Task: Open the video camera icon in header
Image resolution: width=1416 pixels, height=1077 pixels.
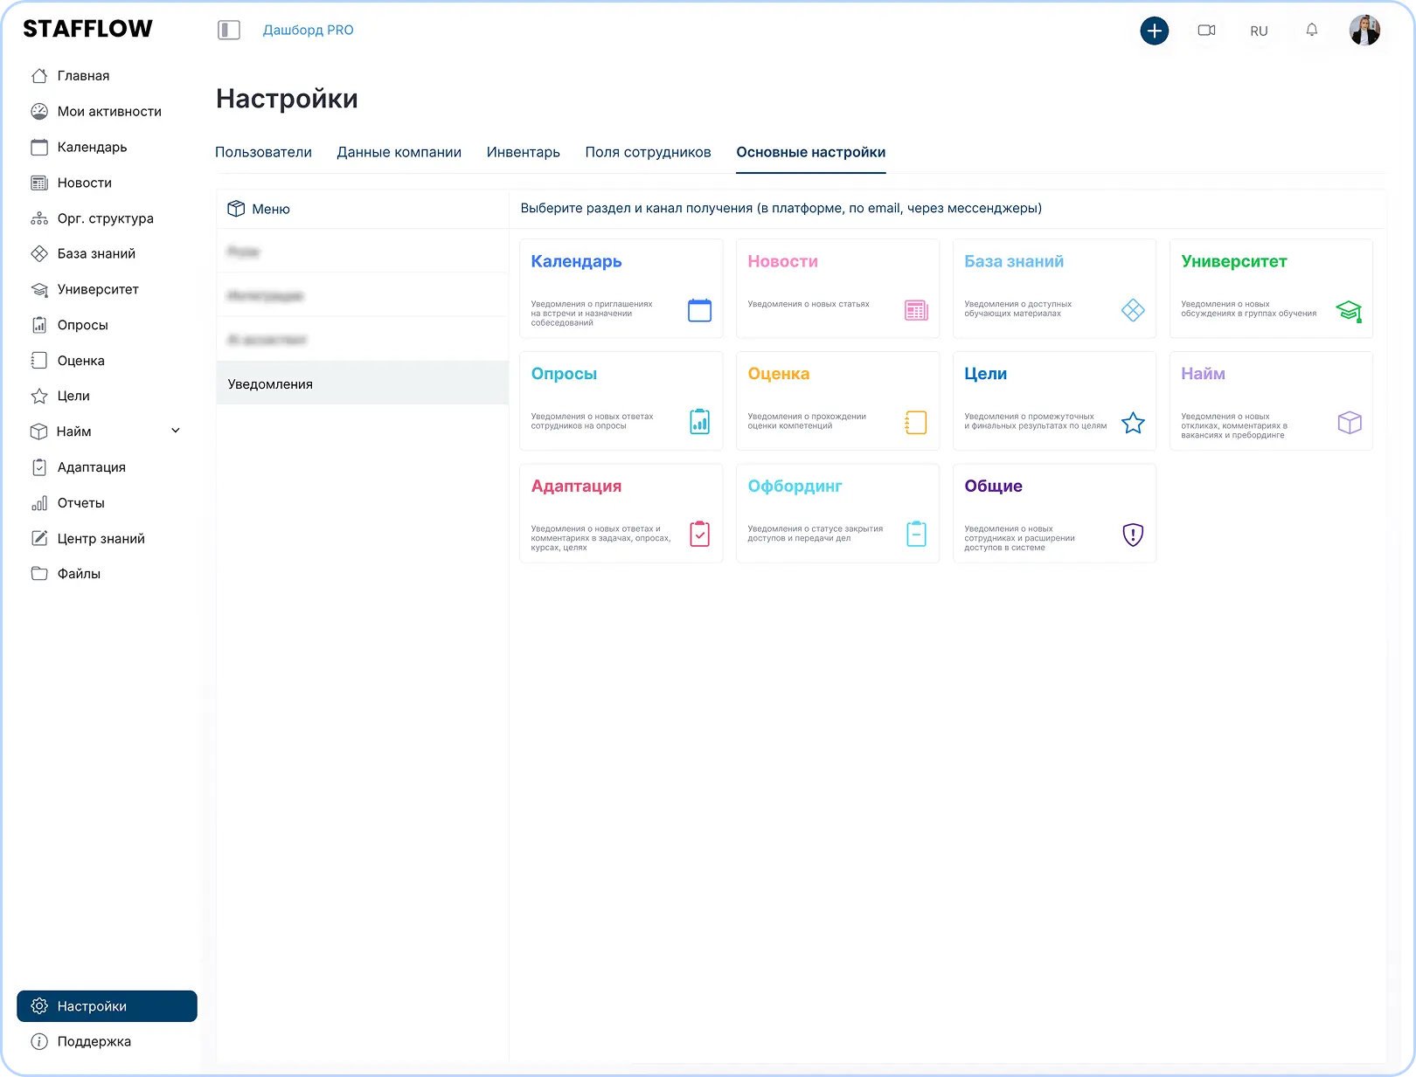Action: pyautogui.click(x=1206, y=31)
